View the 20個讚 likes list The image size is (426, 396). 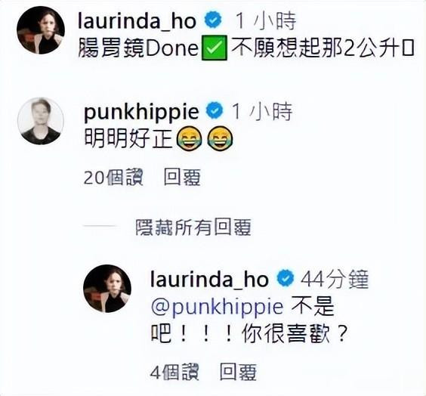pos(113,178)
